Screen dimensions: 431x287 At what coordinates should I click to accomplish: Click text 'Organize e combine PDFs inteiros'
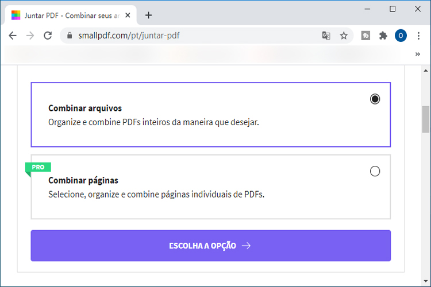tap(109, 122)
